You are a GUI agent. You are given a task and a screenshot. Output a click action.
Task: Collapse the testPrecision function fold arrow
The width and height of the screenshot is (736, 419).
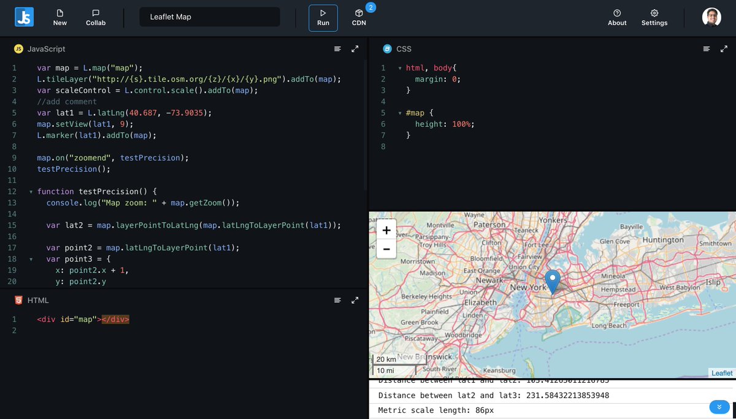click(x=31, y=191)
